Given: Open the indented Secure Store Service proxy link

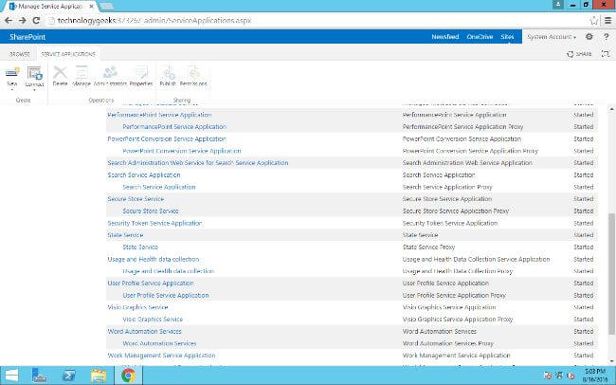Looking at the screenshot, I should 151,211.
